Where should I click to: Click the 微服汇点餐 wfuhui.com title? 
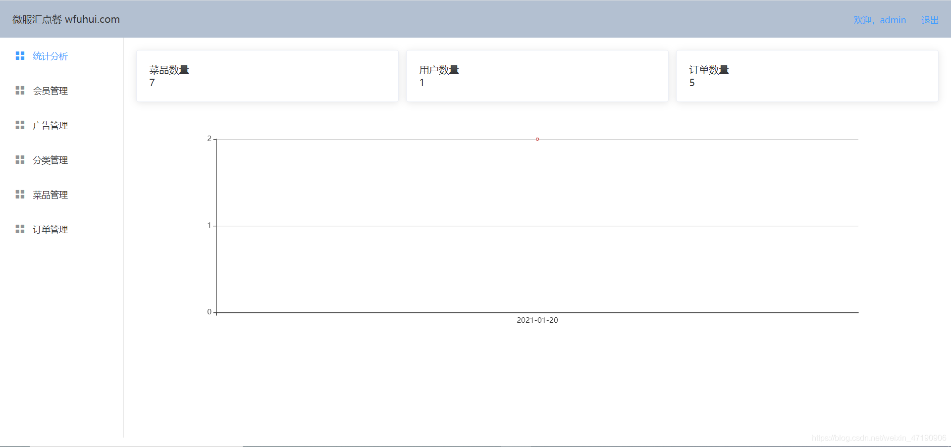66,19
